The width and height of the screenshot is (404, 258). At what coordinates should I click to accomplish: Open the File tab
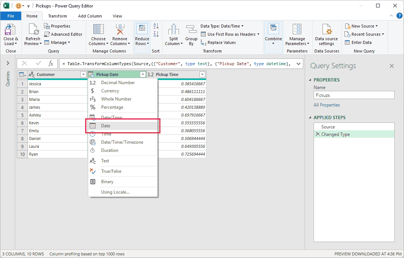11,16
